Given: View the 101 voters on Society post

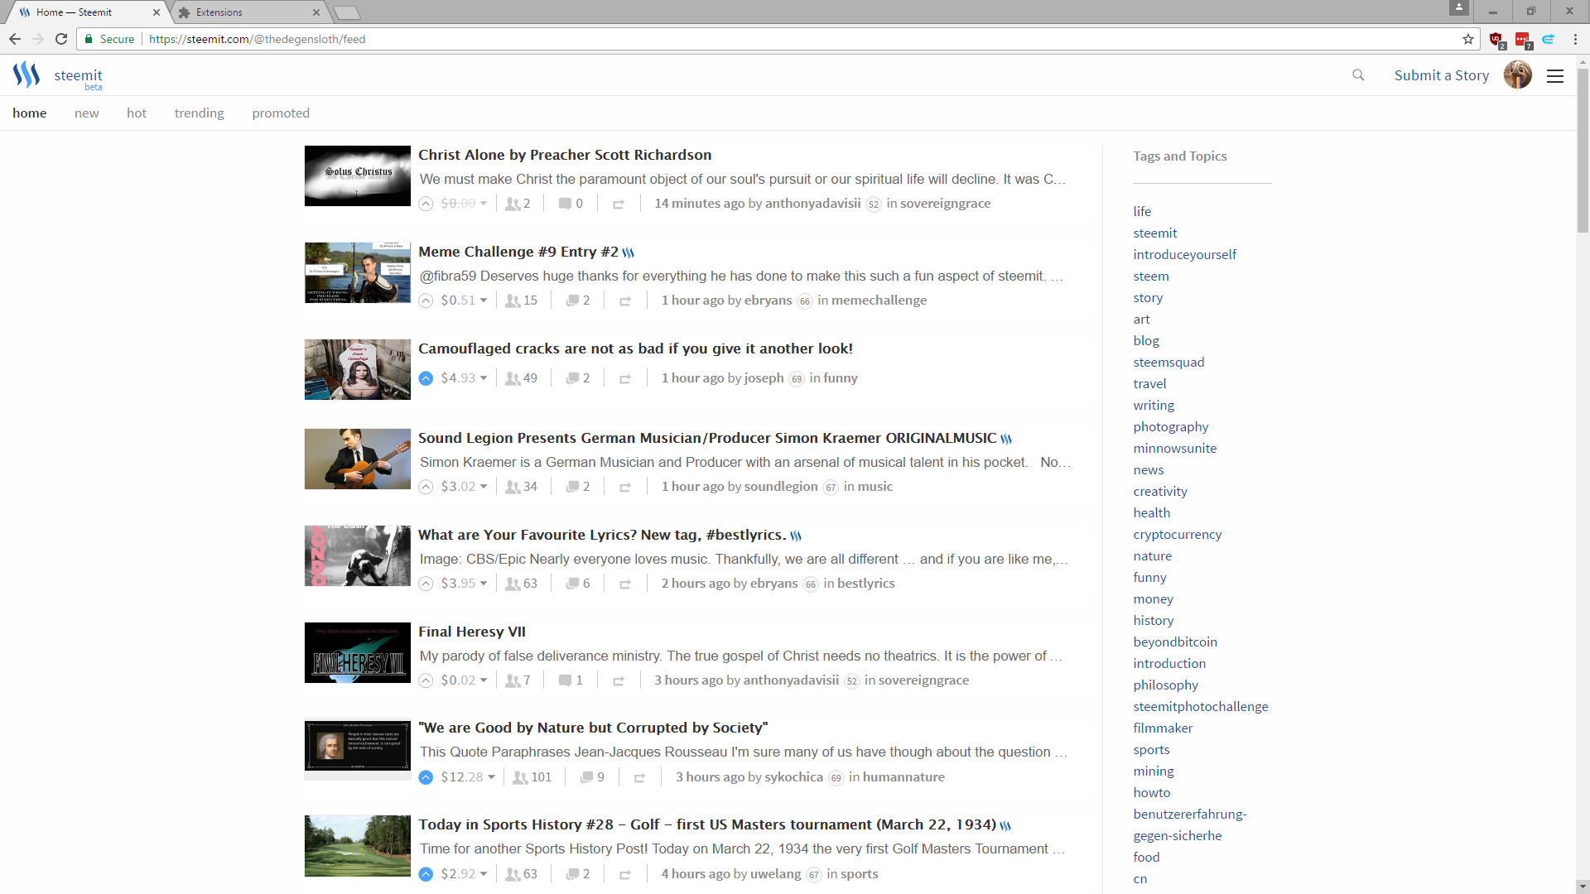Looking at the screenshot, I should click(x=532, y=777).
